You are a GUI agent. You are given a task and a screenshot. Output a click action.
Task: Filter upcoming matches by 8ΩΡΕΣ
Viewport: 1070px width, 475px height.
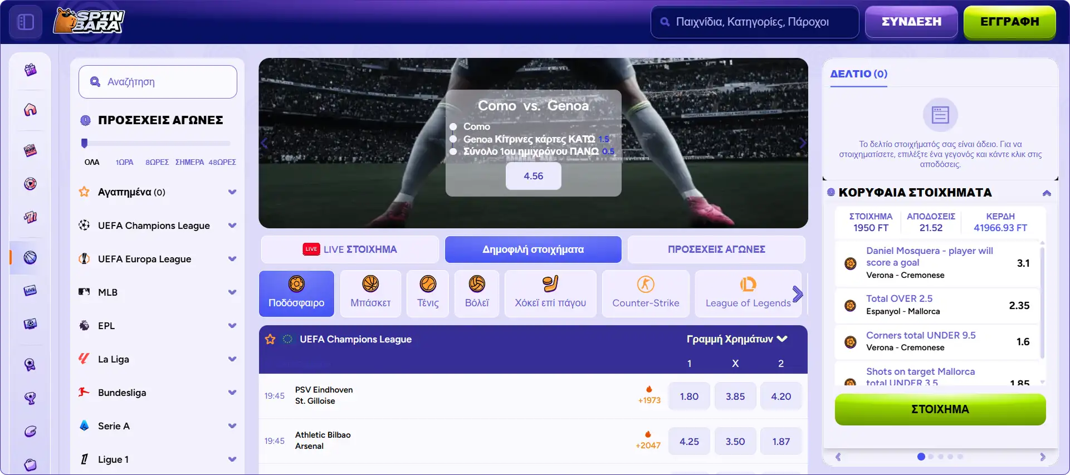[x=157, y=162]
